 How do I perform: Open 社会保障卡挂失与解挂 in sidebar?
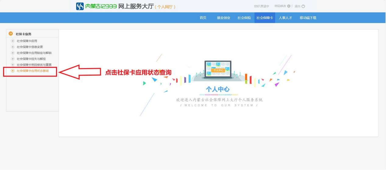point(31,59)
